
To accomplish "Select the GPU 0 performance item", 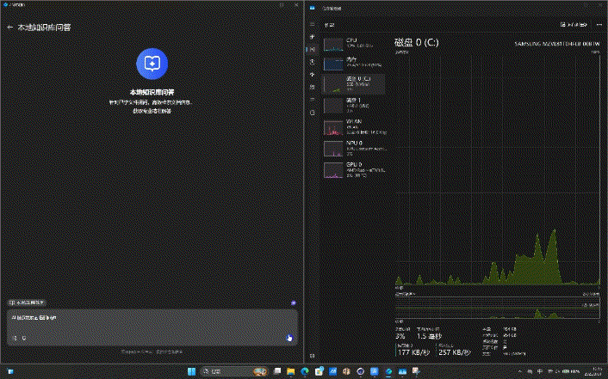I will pyautogui.click(x=353, y=168).
